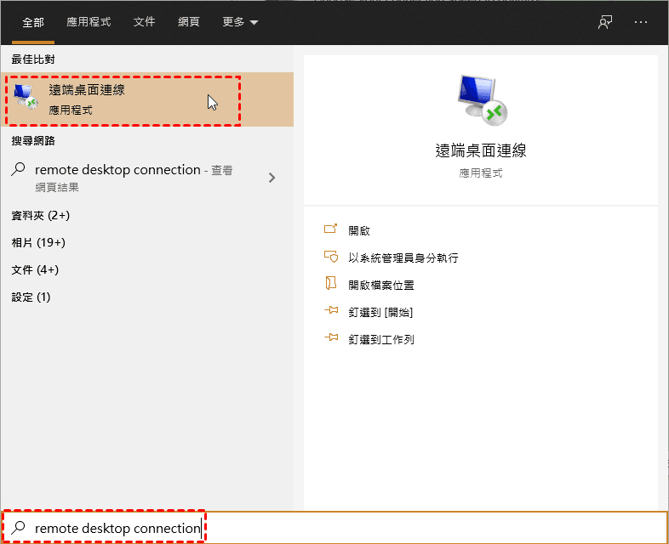Screen dimensions: 669x544
Task: Show 資料夾 (2+) results
Action: pos(41,215)
